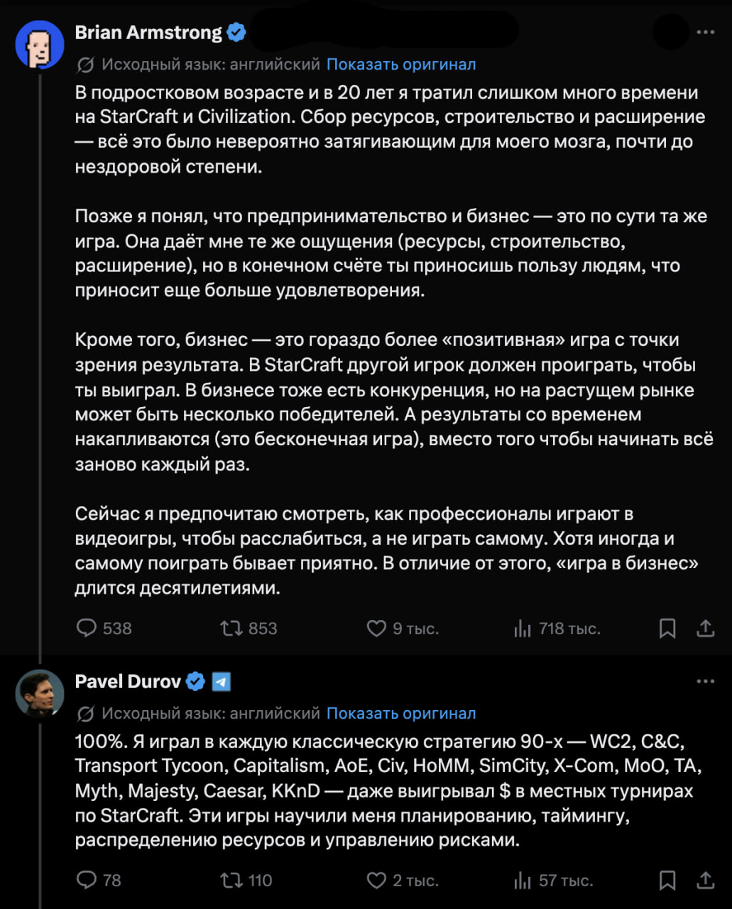Open Brian Armstrong's profile avatar

point(40,44)
